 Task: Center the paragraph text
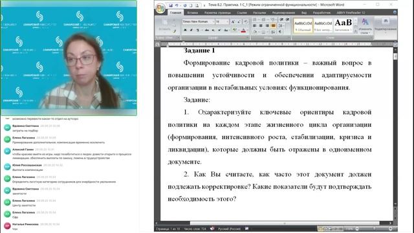pyautogui.click(x=261, y=26)
